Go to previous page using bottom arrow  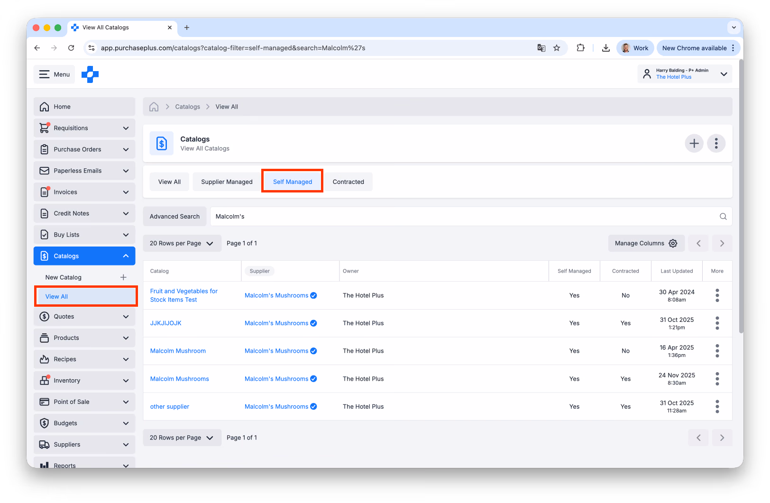(x=698, y=438)
